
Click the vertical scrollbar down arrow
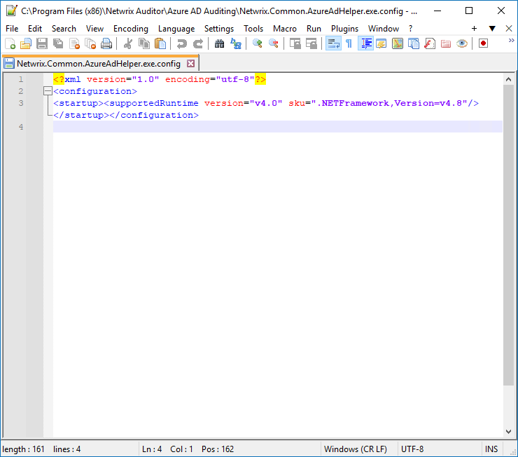[508, 432]
